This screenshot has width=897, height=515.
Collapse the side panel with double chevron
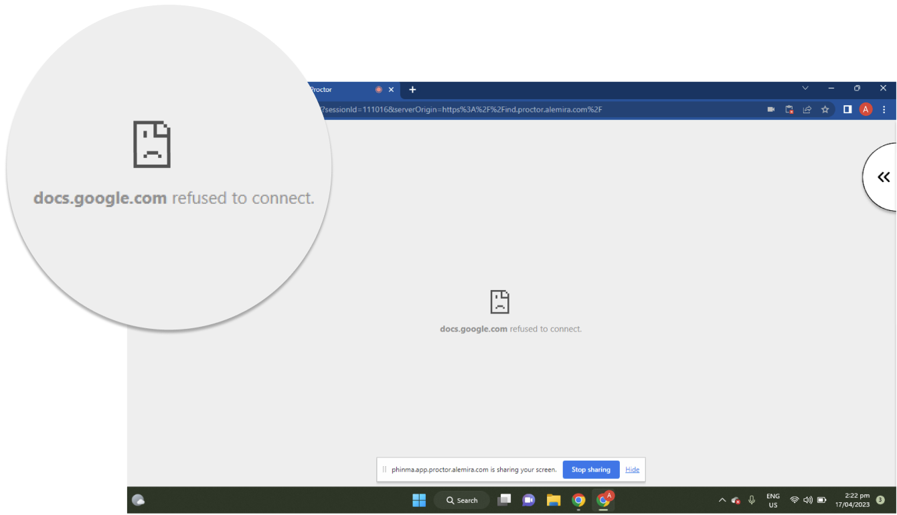[x=884, y=177]
